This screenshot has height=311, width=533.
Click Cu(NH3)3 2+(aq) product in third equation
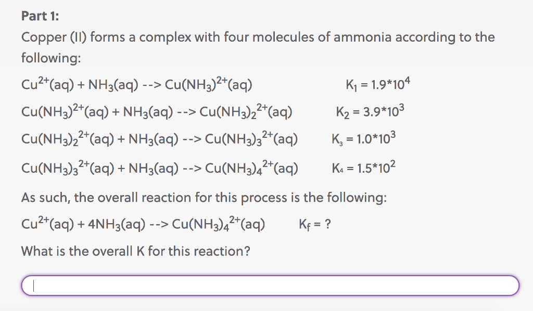[251, 139]
